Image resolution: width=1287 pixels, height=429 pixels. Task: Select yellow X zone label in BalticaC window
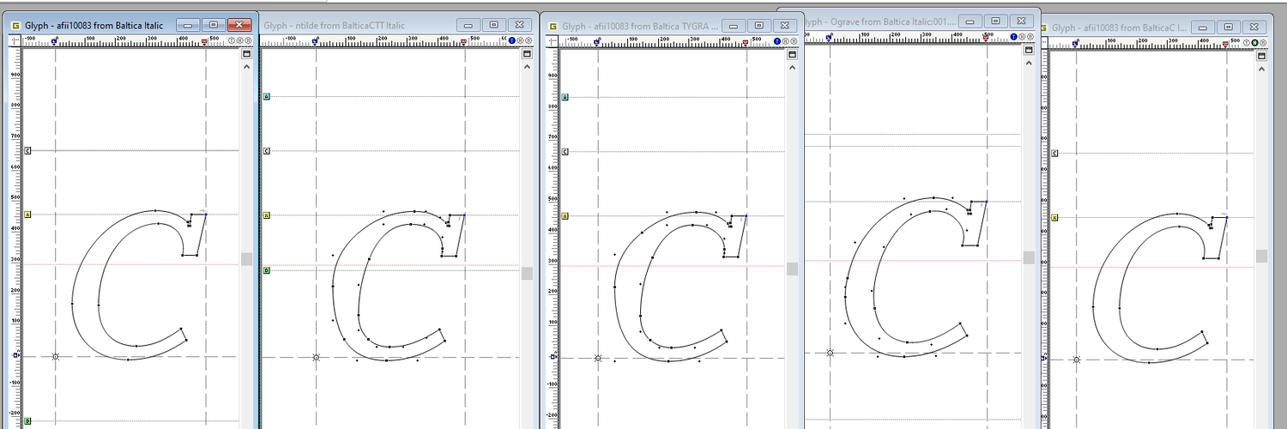coord(1054,218)
